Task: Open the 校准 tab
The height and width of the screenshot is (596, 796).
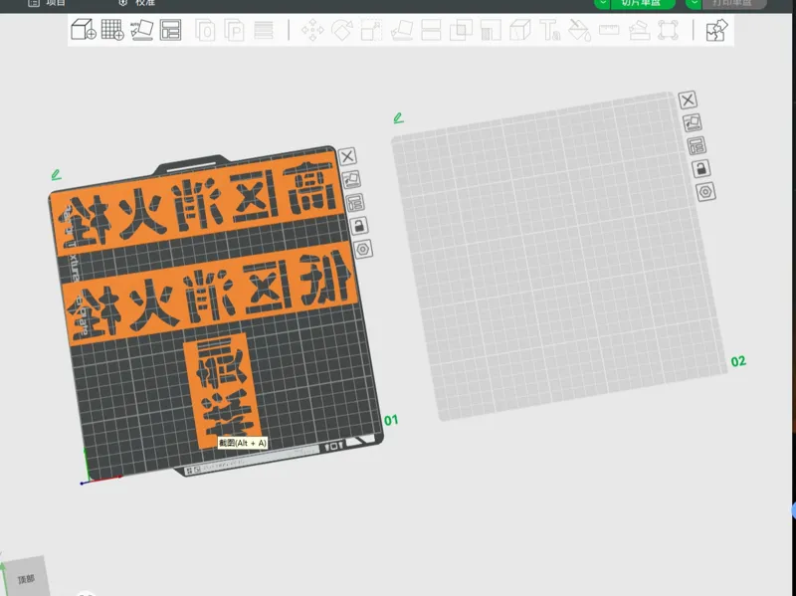Action: click(x=136, y=3)
